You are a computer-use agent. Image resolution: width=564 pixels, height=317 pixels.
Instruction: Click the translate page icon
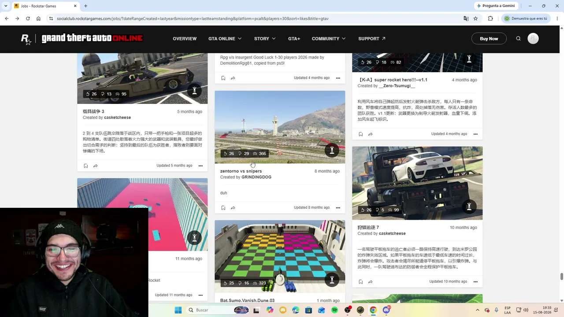(x=466, y=18)
